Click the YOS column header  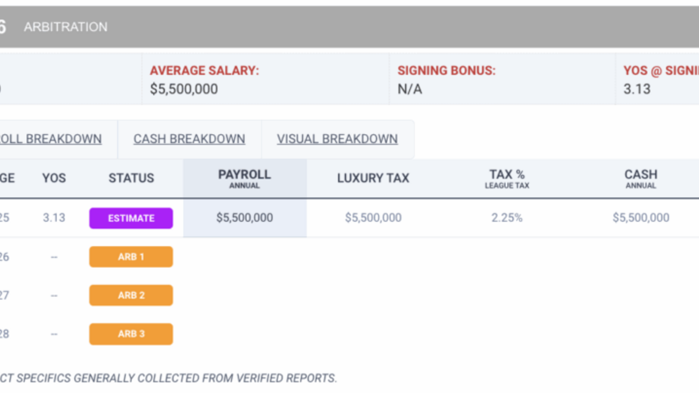(54, 178)
